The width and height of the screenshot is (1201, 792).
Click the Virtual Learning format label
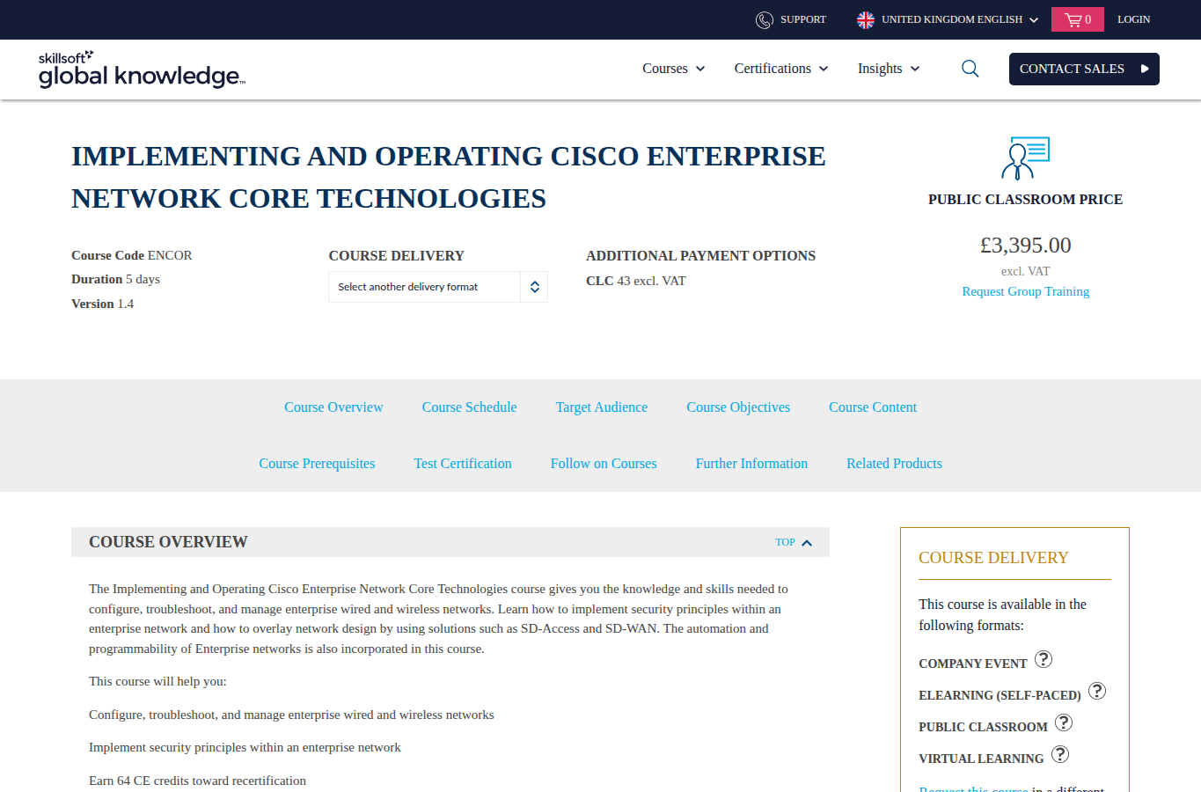pyautogui.click(x=981, y=759)
